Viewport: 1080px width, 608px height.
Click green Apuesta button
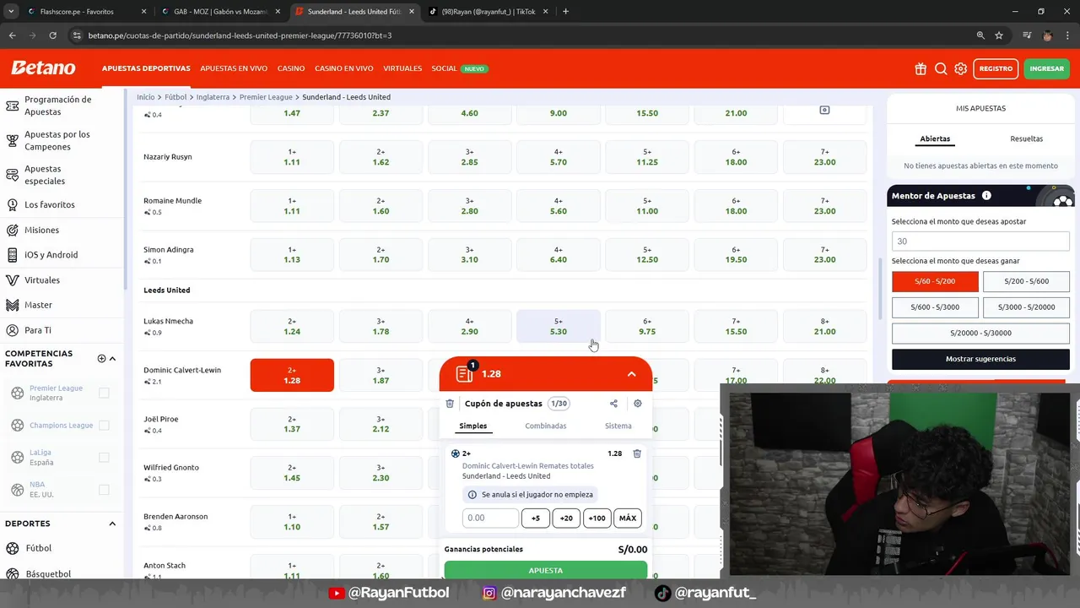546,571
